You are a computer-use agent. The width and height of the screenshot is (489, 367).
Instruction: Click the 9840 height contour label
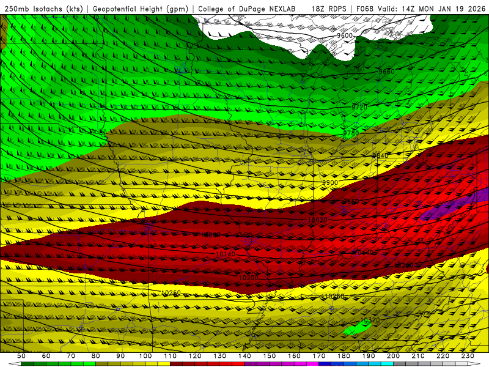coord(380,155)
